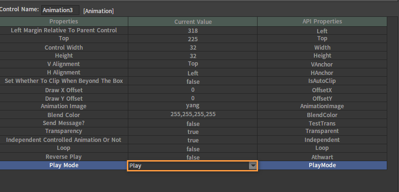Select the Send Message? property label
The width and height of the screenshot is (399, 192).
[x=64, y=123]
